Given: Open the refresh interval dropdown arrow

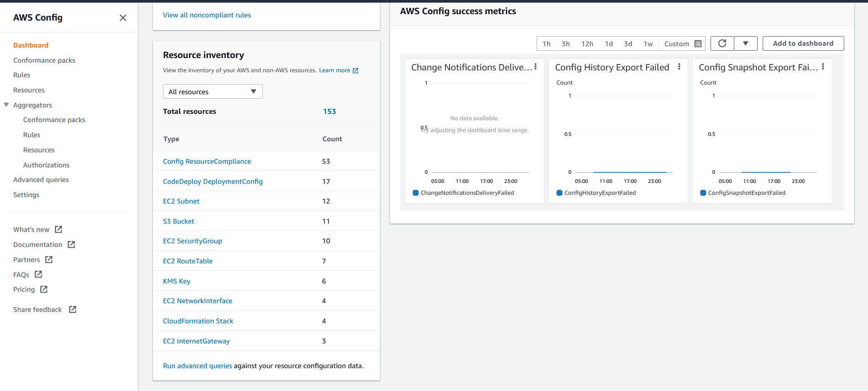Looking at the screenshot, I should [x=746, y=43].
